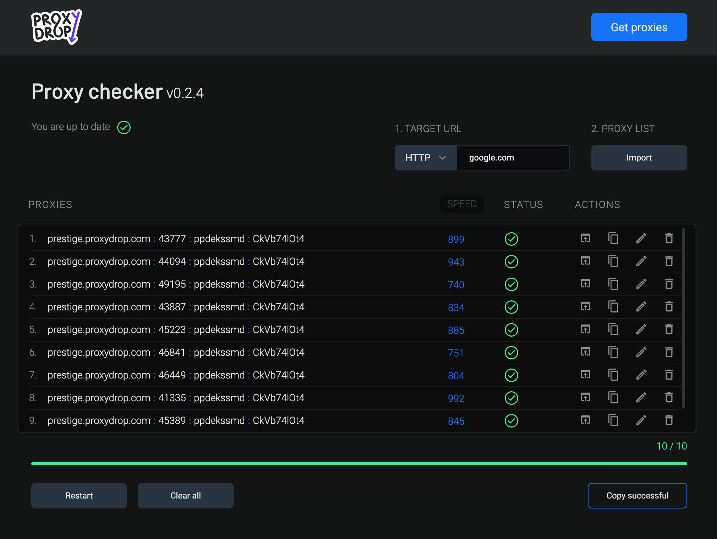Open proxy 43777 in browser icon

tap(585, 238)
